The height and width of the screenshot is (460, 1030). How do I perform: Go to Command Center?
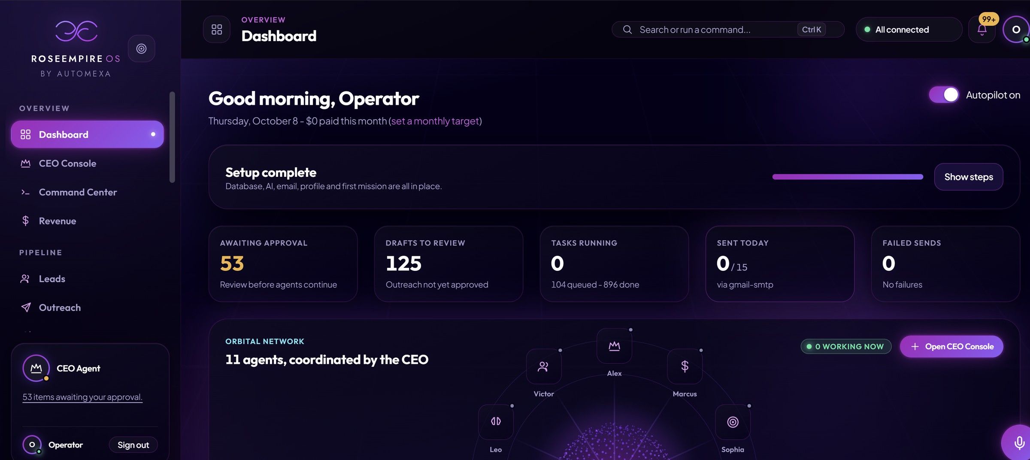87,192
